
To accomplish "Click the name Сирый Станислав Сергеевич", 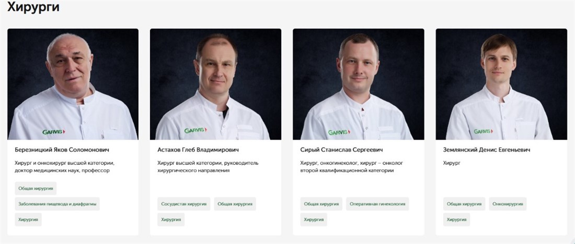I will click(341, 150).
